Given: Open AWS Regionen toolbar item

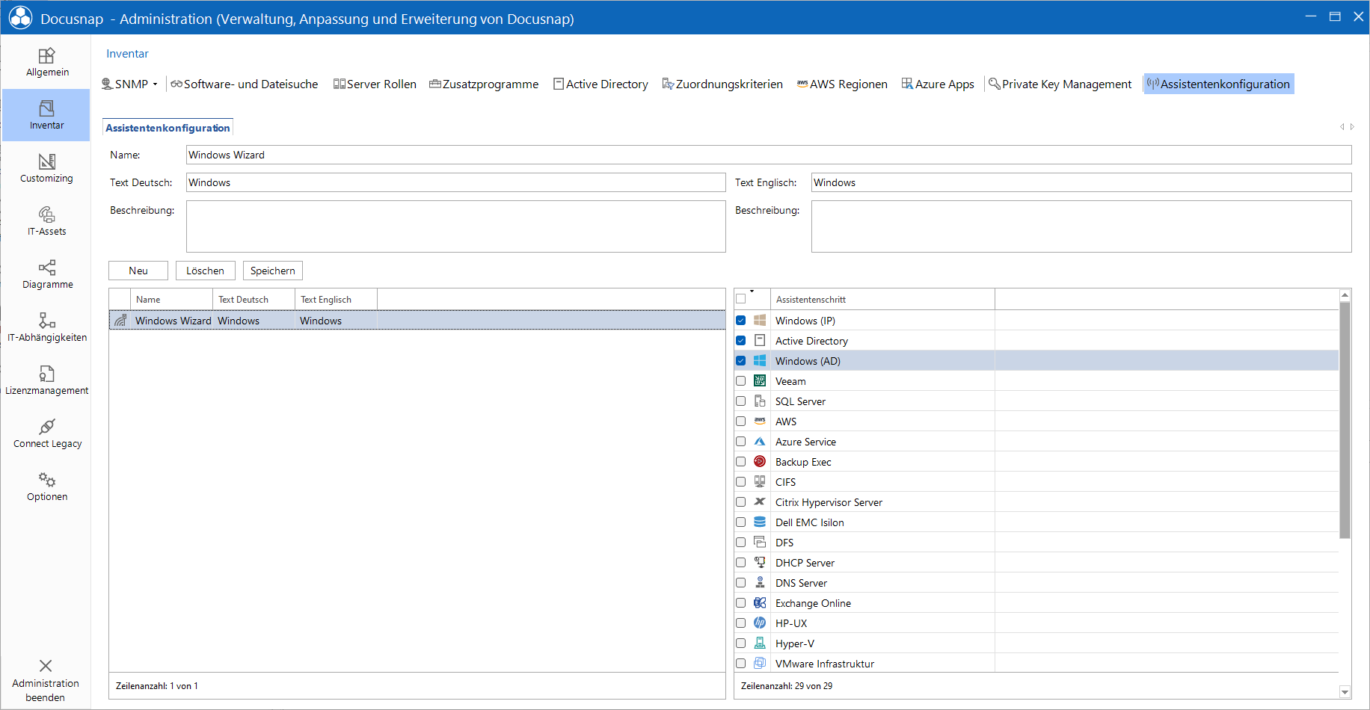Looking at the screenshot, I should [842, 84].
